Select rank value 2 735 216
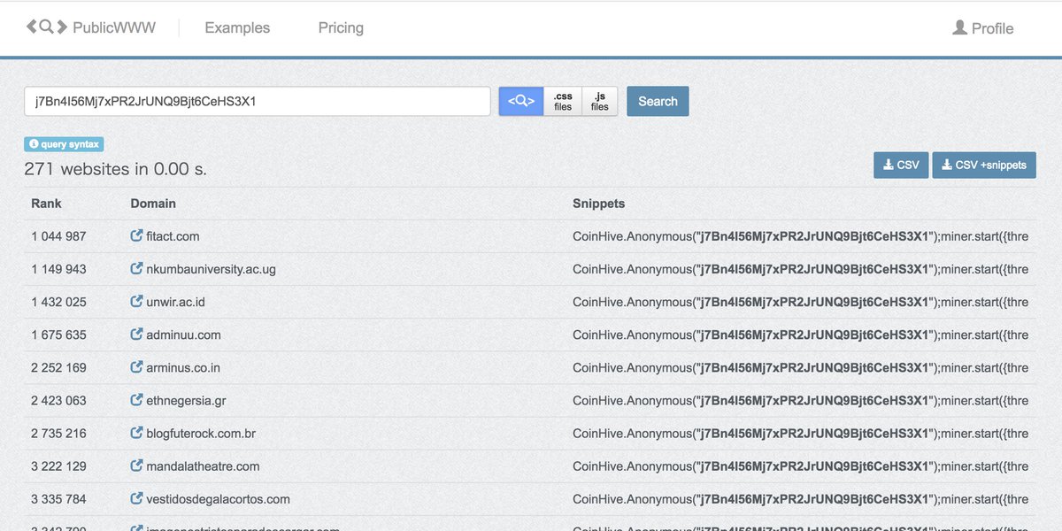This screenshot has width=1062, height=531. 58,434
